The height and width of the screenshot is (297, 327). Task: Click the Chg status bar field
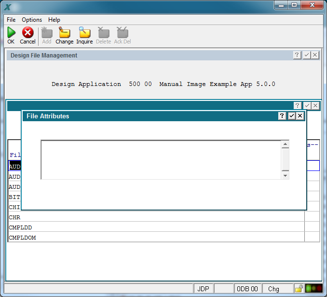tap(277, 289)
